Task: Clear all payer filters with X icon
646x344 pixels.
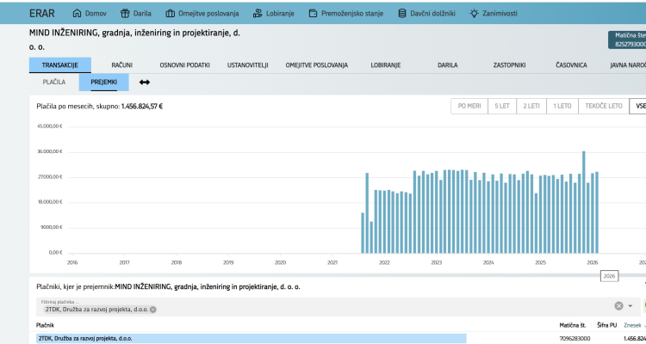Action: pyautogui.click(x=618, y=306)
